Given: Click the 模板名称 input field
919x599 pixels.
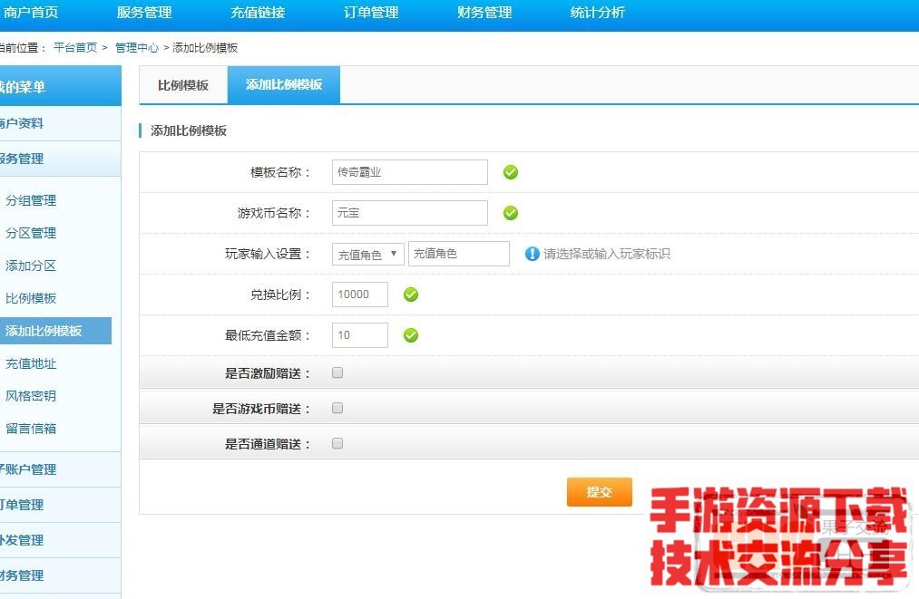Looking at the screenshot, I should [409, 172].
